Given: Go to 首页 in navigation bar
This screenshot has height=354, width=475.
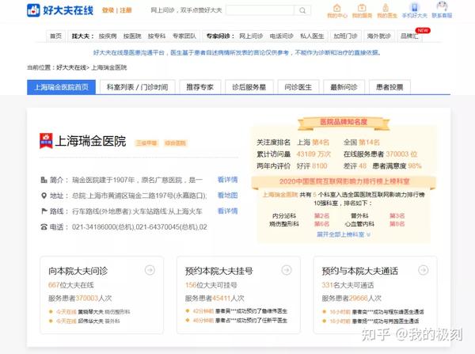Looking at the screenshot, I should 55,36.
